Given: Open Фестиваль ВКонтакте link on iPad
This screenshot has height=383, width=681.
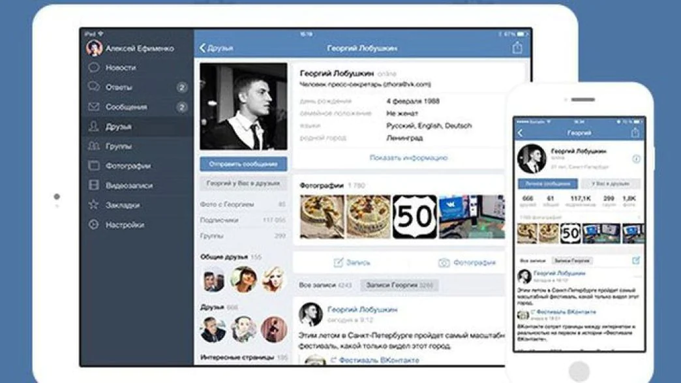Looking at the screenshot, I should point(379,360).
